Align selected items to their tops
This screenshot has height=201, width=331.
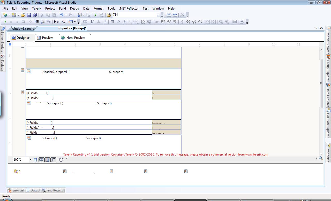click(x=112, y=22)
